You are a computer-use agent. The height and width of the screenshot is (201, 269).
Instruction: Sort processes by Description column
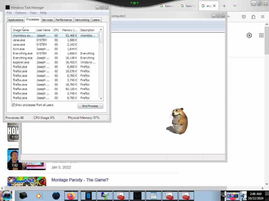[89, 30]
